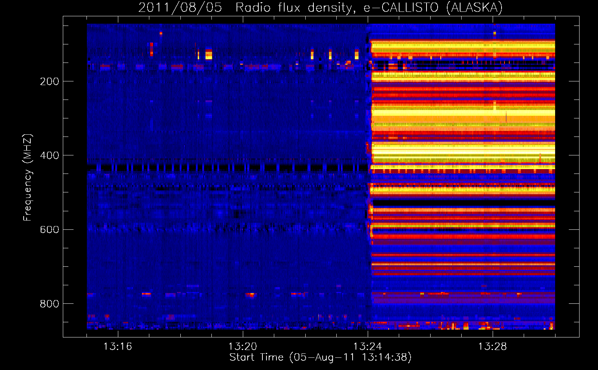
Task: Click the 13:20 time tick label
Action: [x=242, y=346]
